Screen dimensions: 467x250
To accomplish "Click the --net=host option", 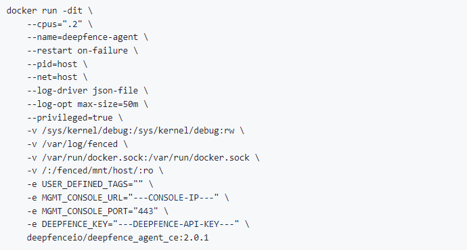I will tap(52, 77).
